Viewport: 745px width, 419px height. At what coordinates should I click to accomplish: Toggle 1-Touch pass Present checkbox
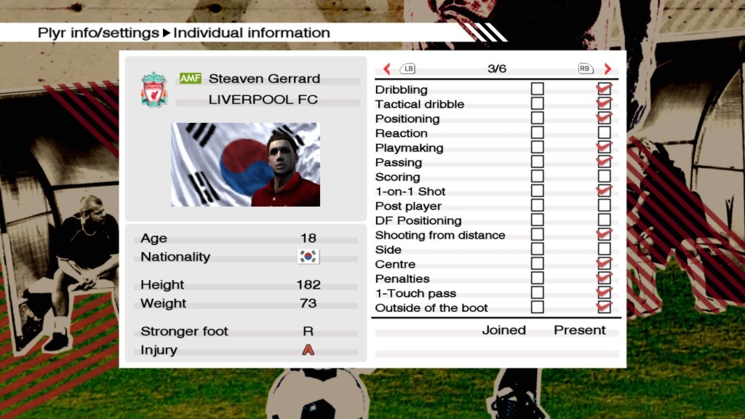coord(605,292)
